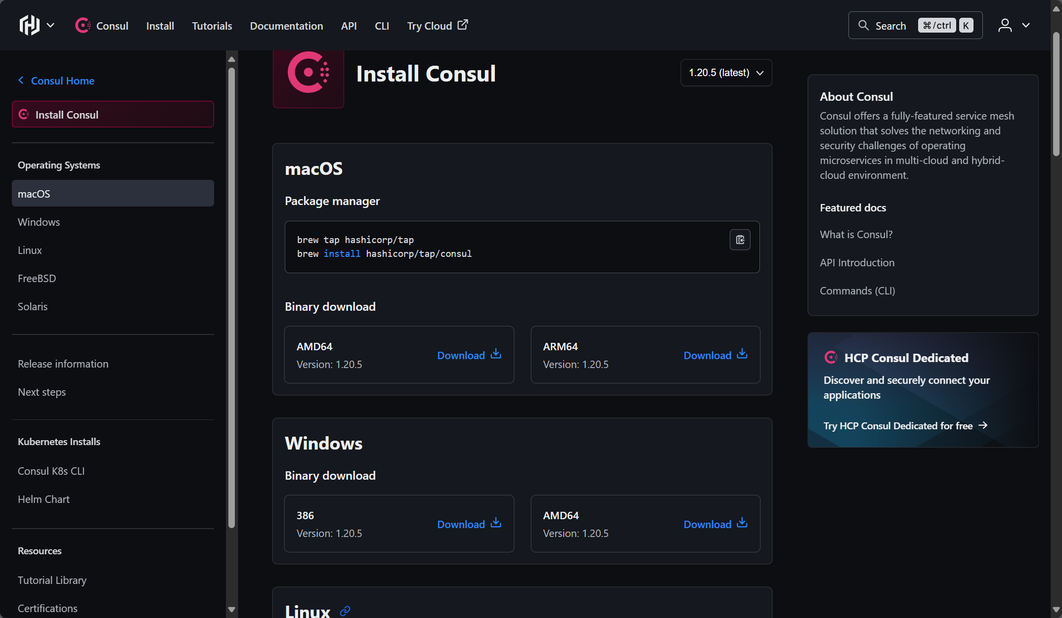Open the Tutorials menu item

(212, 26)
